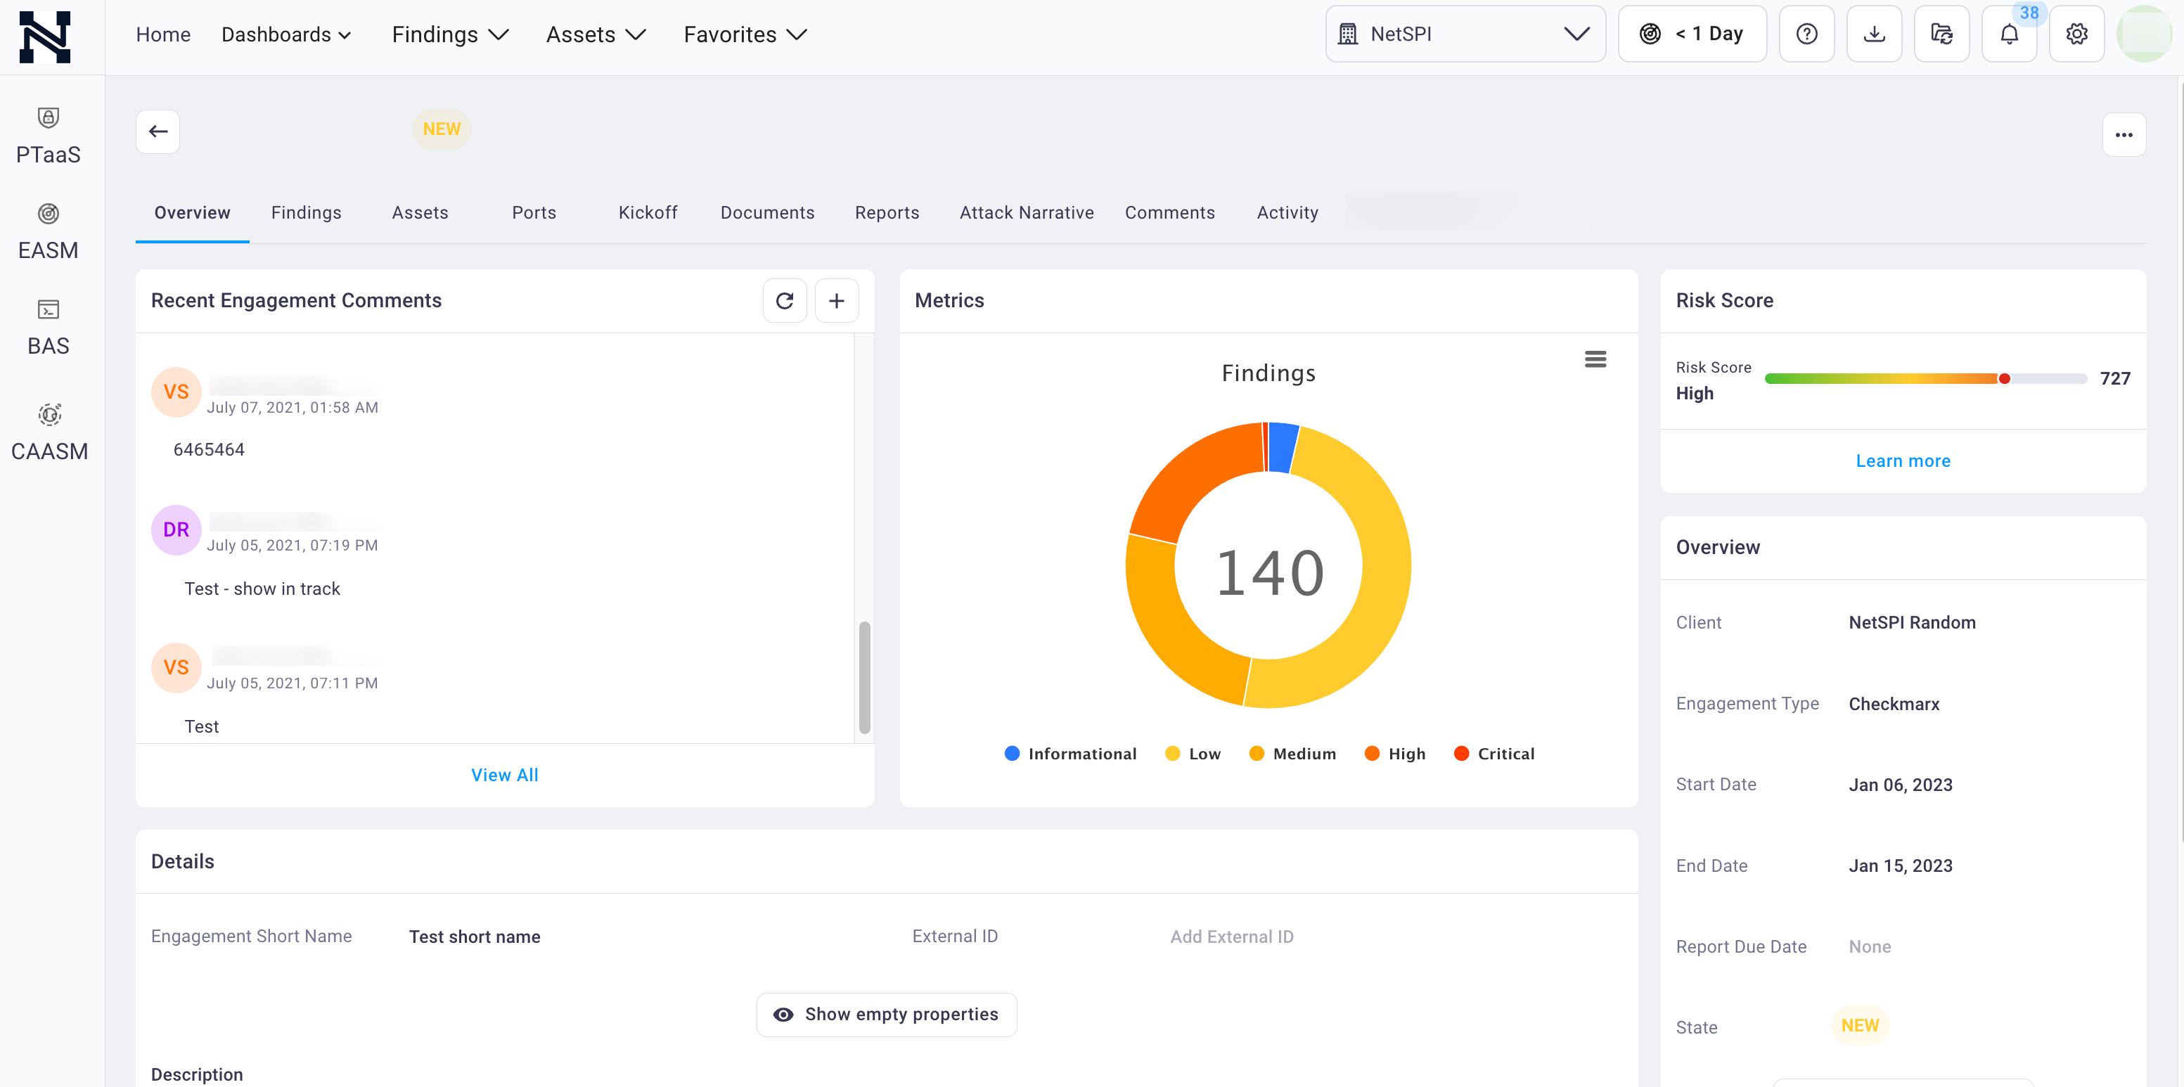
Task: Switch to the Assets tab
Action: [x=420, y=213]
